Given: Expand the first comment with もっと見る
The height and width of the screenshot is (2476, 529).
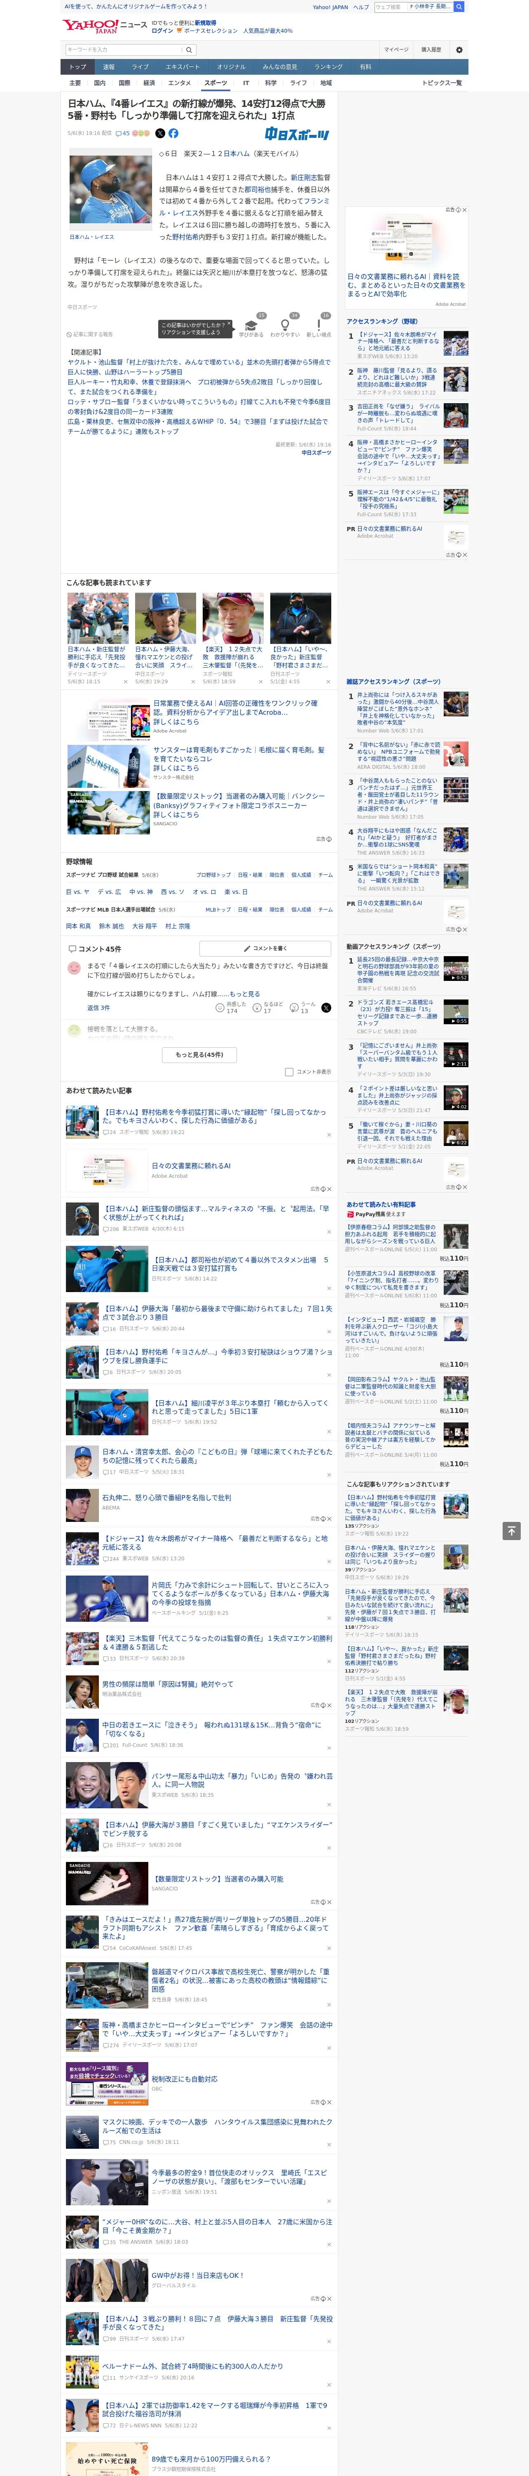Looking at the screenshot, I should click(x=245, y=994).
